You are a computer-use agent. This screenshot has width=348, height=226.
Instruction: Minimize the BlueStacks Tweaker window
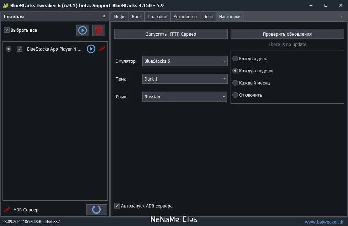pyautogui.click(x=311, y=5)
